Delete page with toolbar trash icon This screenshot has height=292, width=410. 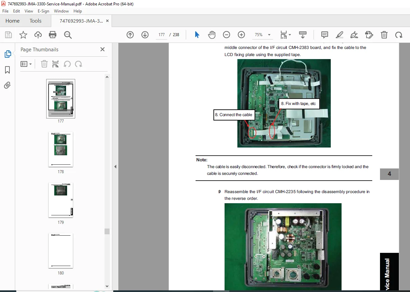[384, 35]
